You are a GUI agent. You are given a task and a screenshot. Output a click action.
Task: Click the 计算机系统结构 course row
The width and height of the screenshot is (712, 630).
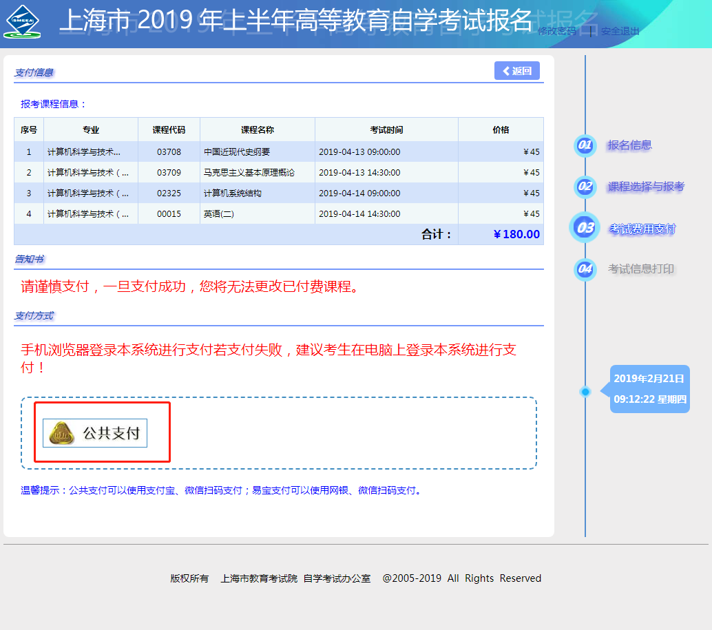pos(233,193)
